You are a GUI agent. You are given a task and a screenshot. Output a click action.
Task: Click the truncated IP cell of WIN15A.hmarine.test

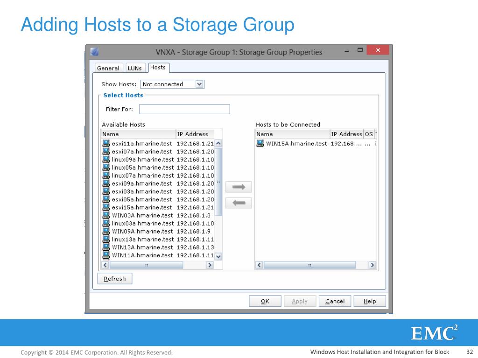(x=346, y=144)
